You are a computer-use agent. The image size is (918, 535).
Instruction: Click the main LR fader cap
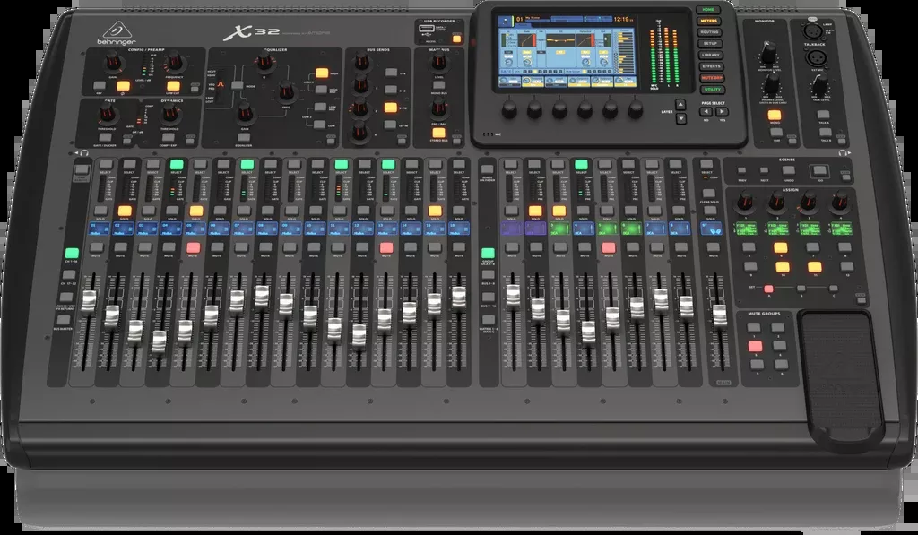(x=719, y=315)
